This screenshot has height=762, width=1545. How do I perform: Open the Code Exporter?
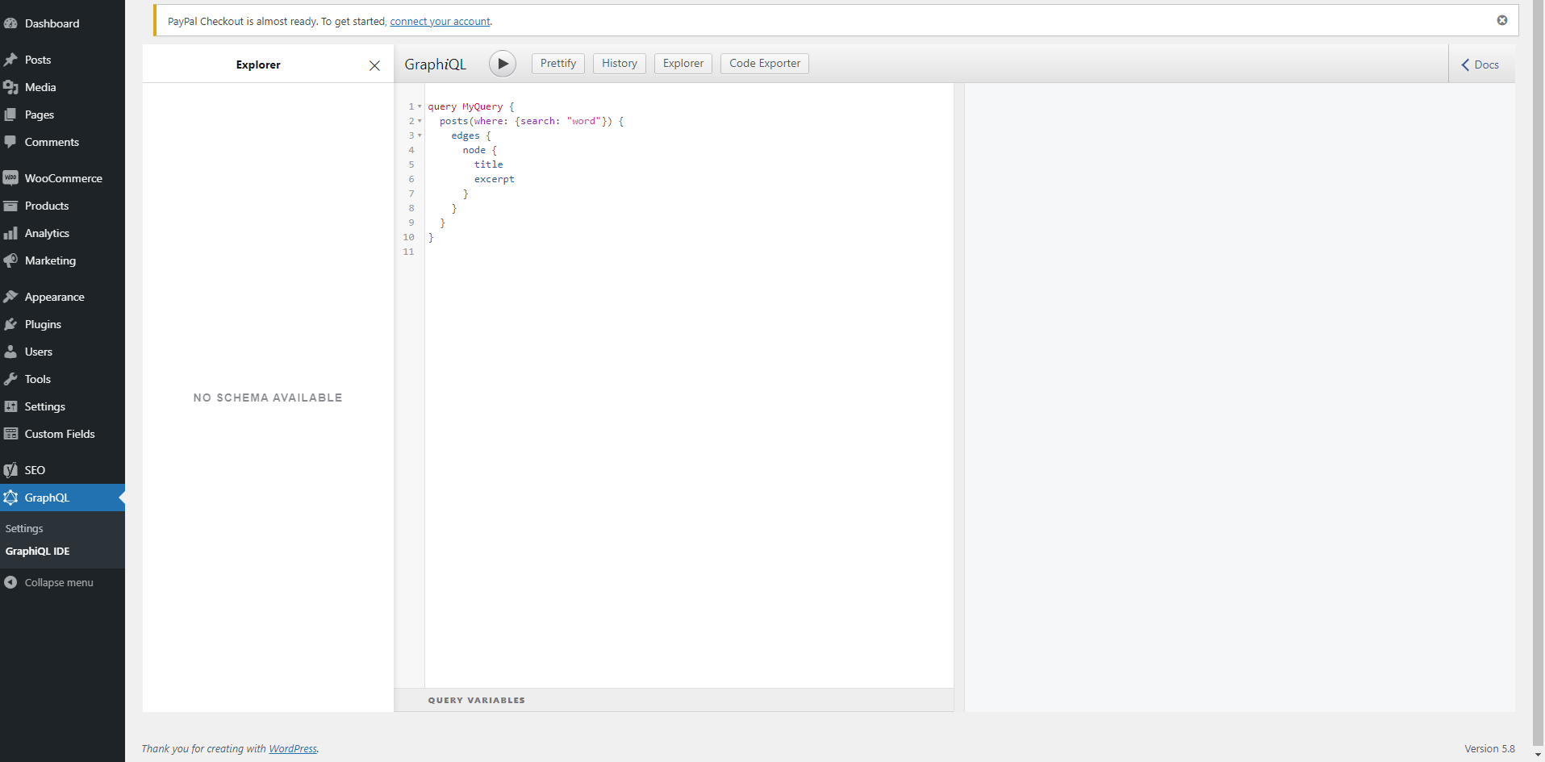click(x=765, y=64)
